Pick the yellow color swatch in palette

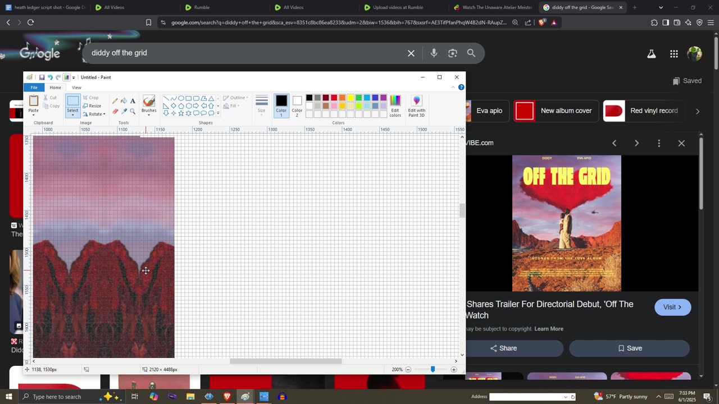pyautogui.click(x=351, y=98)
